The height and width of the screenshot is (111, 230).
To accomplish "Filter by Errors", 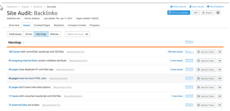I will (29, 34).
